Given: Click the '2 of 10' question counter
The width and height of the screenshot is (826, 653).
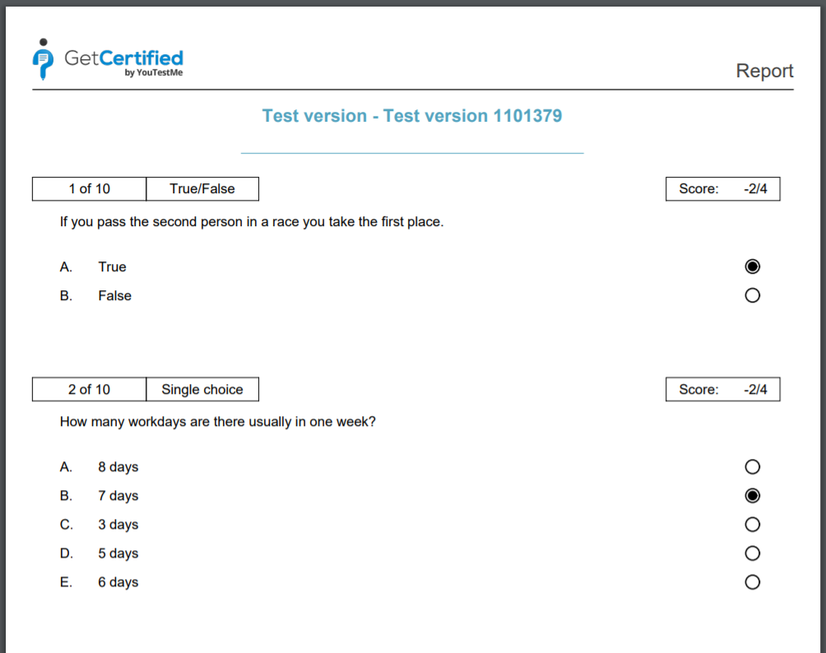Looking at the screenshot, I should (88, 389).
